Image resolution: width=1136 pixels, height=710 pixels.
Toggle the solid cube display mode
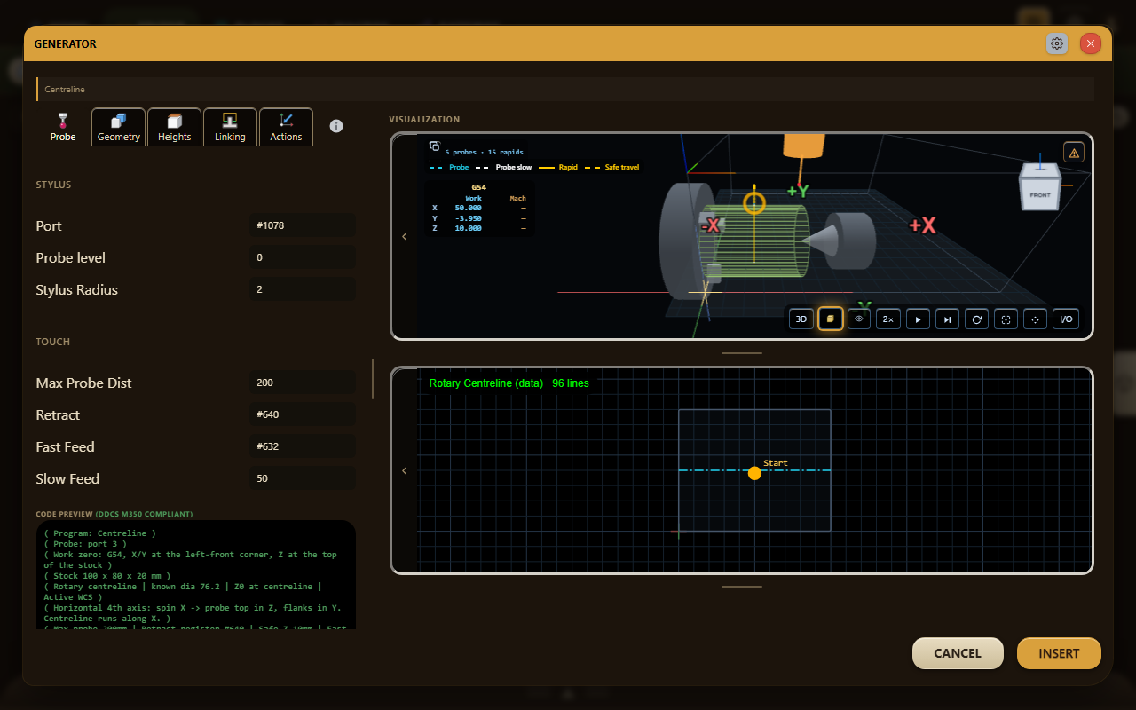tap(831, 319)
